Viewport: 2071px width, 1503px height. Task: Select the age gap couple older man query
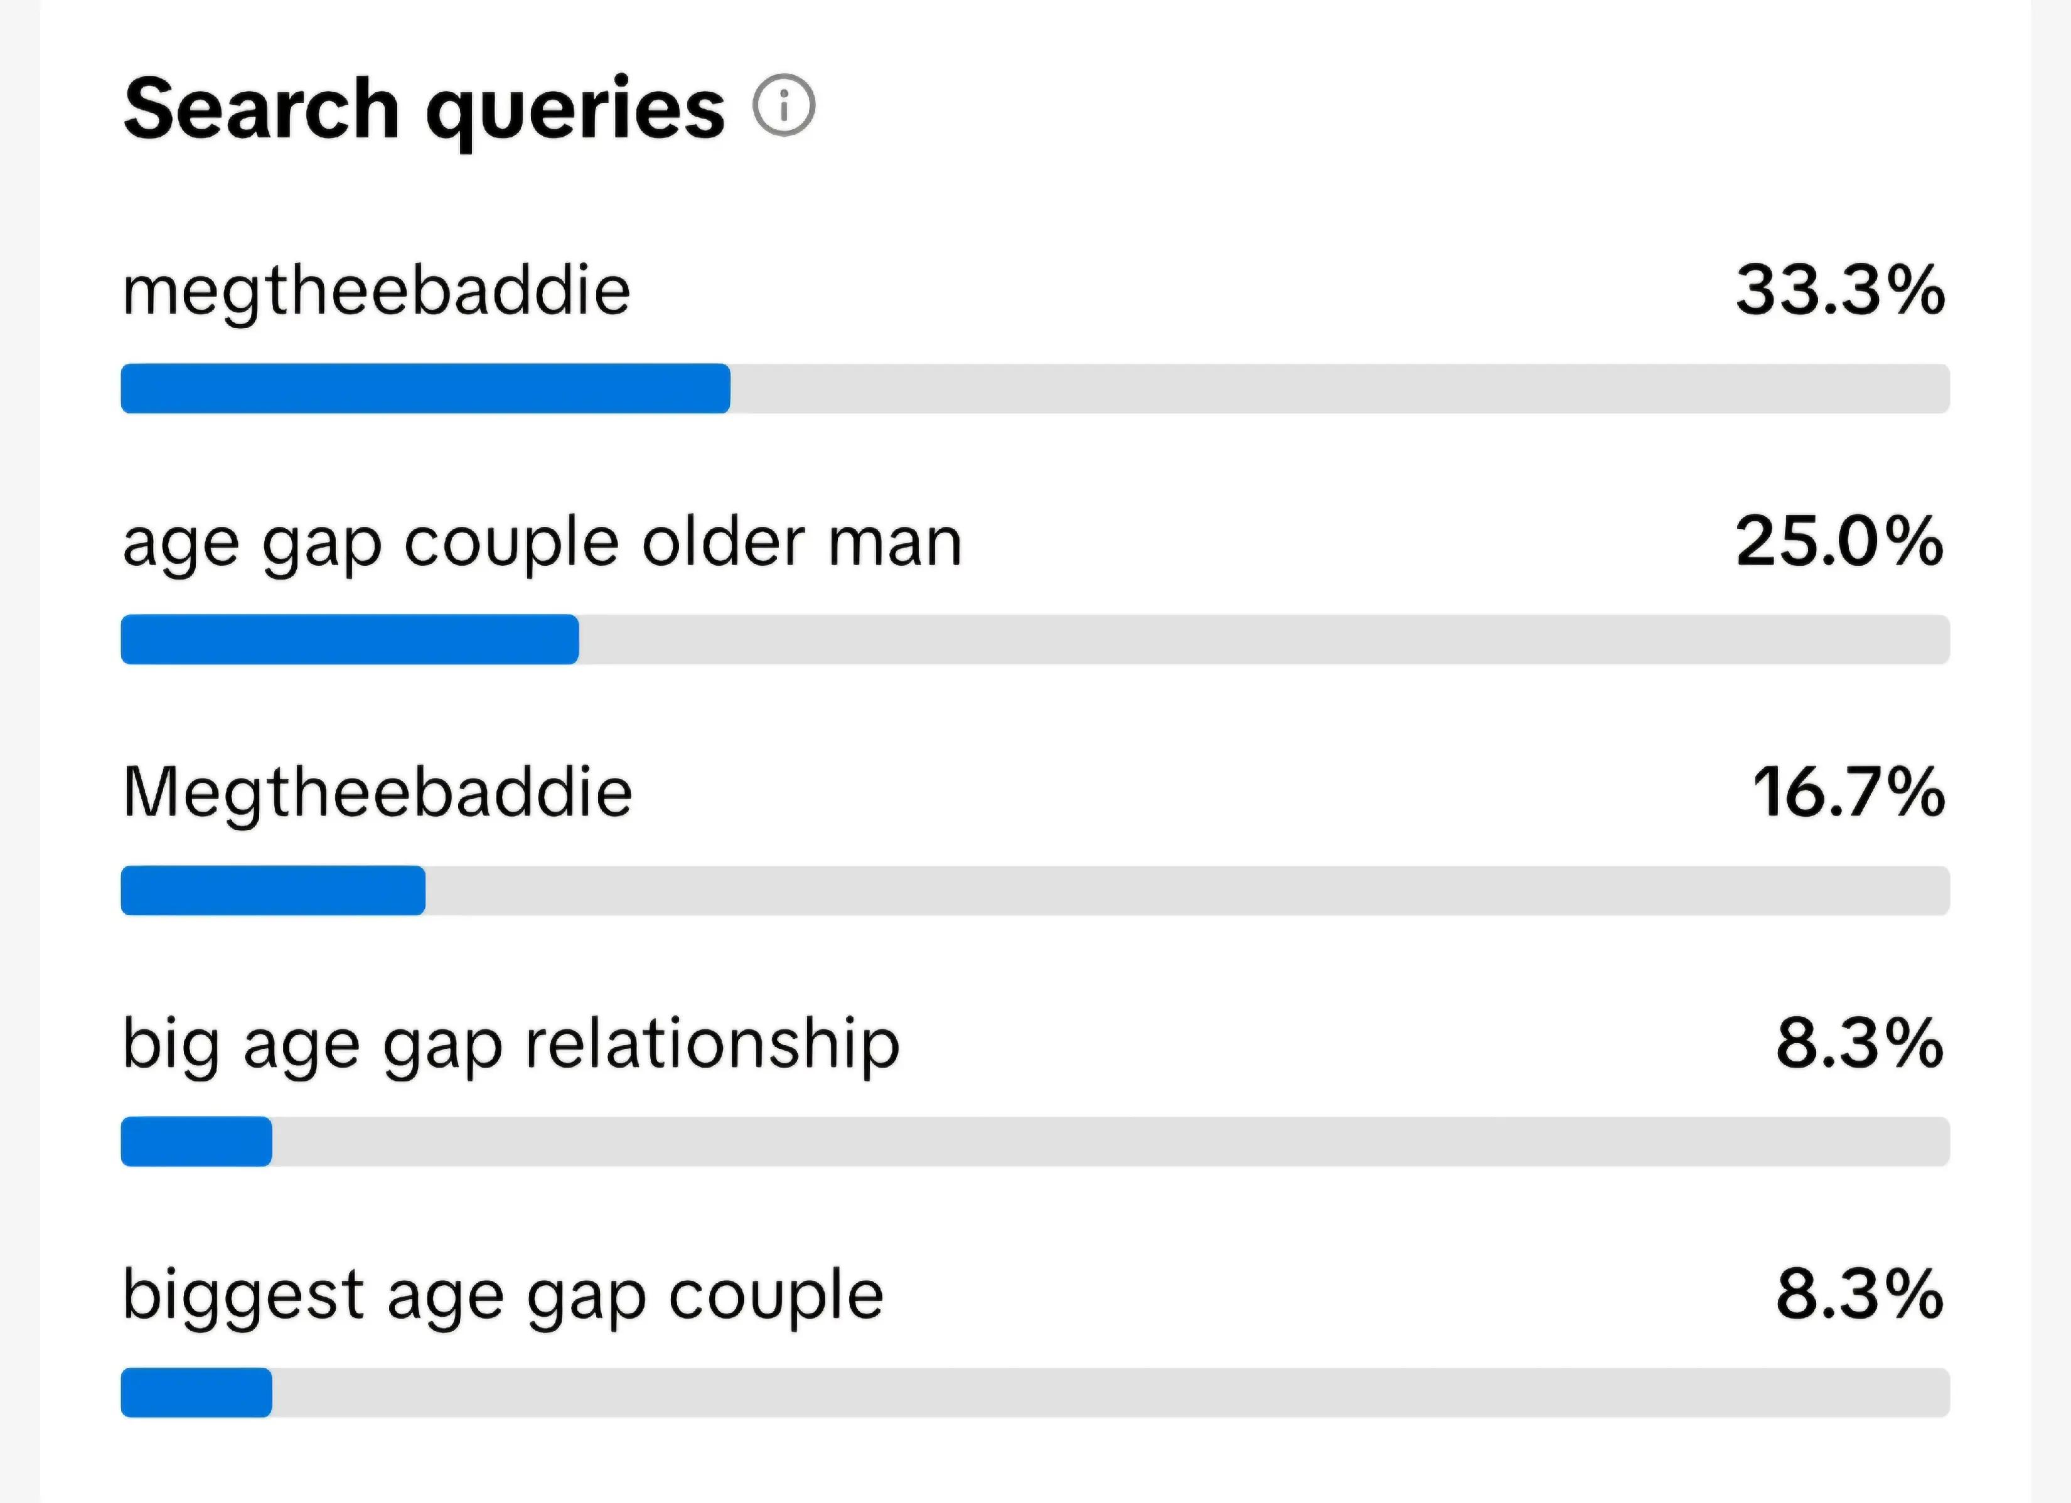[542, 544]
